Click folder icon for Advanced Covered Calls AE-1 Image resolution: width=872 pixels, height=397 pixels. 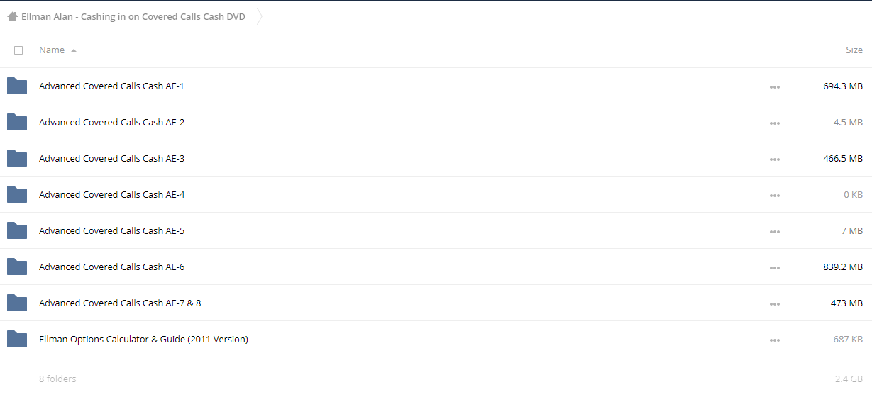tap(17, 86)
